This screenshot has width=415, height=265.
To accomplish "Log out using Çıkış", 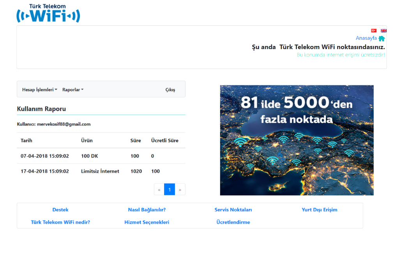I will pyautogui.click(x=170, y=90).
